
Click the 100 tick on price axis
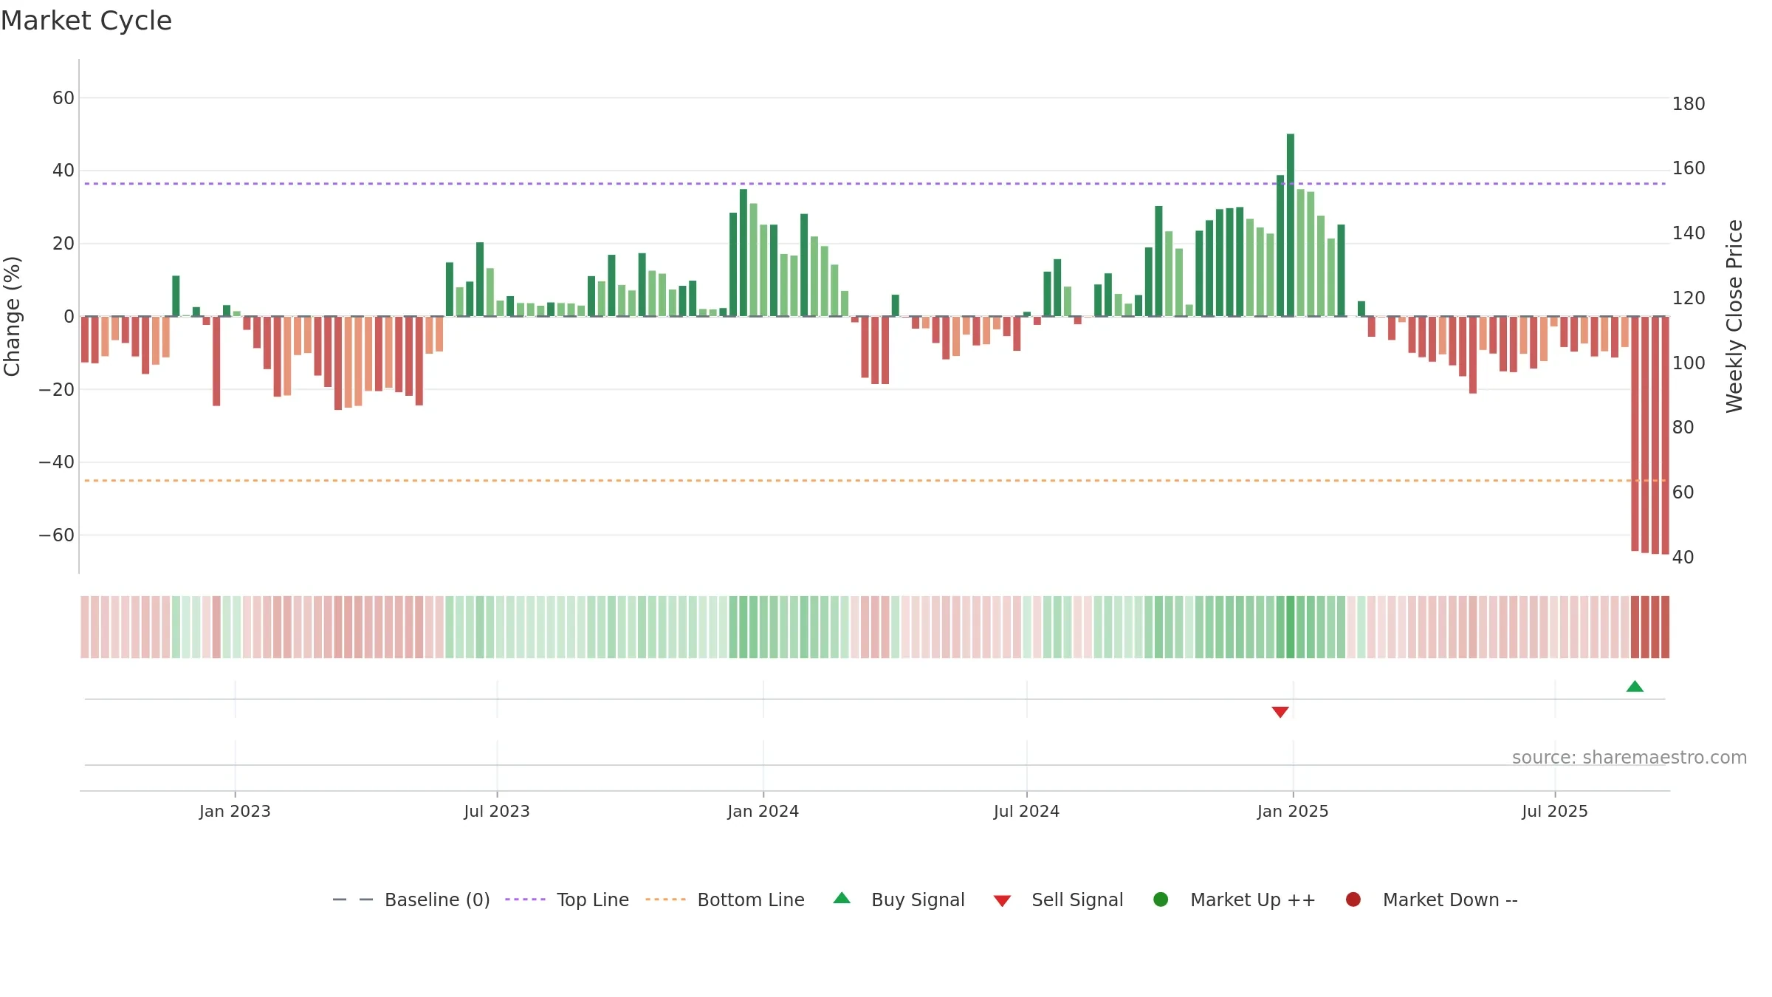(x=1689, y=363)
